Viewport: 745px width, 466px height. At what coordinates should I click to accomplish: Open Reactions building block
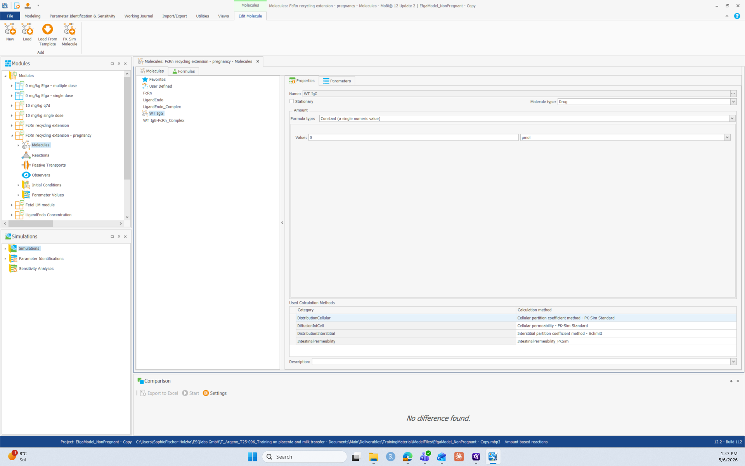pyautogui.click(x=40, y=155)
